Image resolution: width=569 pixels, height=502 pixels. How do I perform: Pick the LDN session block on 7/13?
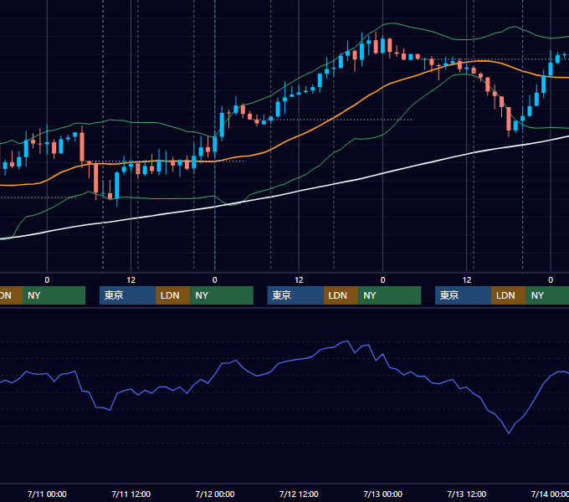[x=509, y=295]
